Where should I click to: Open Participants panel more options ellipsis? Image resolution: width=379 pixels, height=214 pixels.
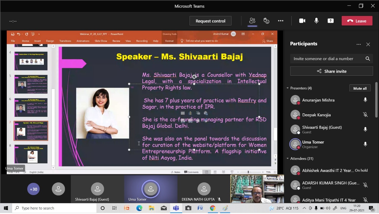(359, 44)
